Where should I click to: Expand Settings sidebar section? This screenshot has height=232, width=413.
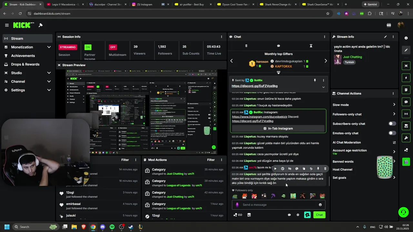49,90
